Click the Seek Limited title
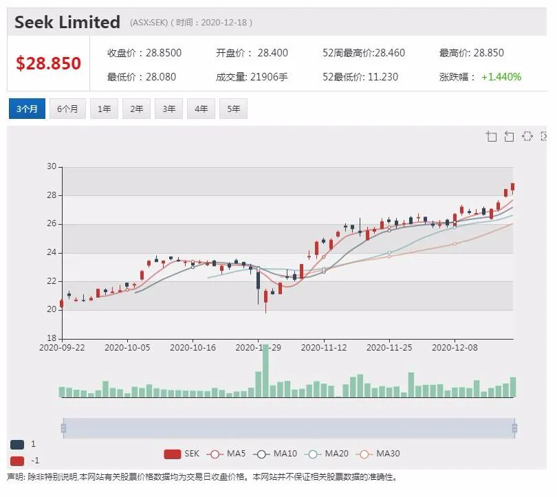 point(67,22)
